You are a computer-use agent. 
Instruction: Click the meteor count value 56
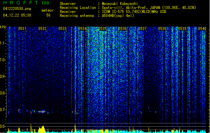(x=48, y=15)
